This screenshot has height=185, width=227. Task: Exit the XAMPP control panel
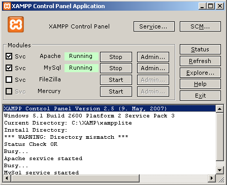(200, 96)
